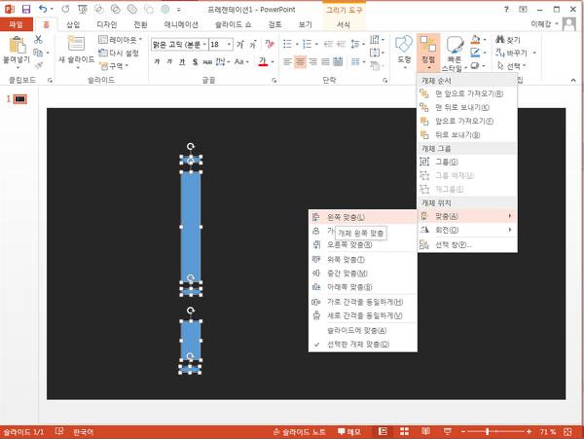Select 가로 간격을 동일하게 distribute horizontally
The height and width of the screenshot is (439, 584).
(363, 302)
